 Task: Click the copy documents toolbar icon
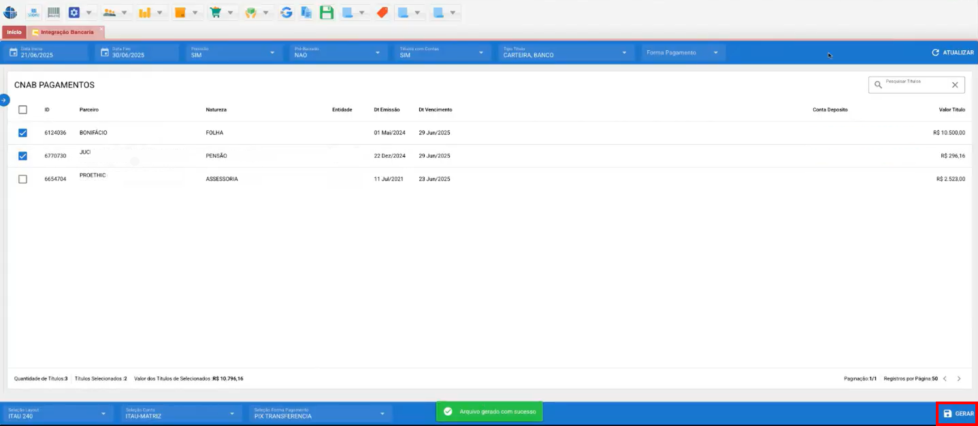pyautogui.click(x=306, y=12)
